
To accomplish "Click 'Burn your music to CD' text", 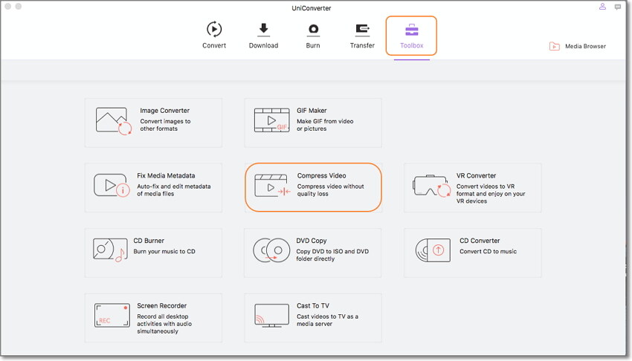I will (164, 252).
